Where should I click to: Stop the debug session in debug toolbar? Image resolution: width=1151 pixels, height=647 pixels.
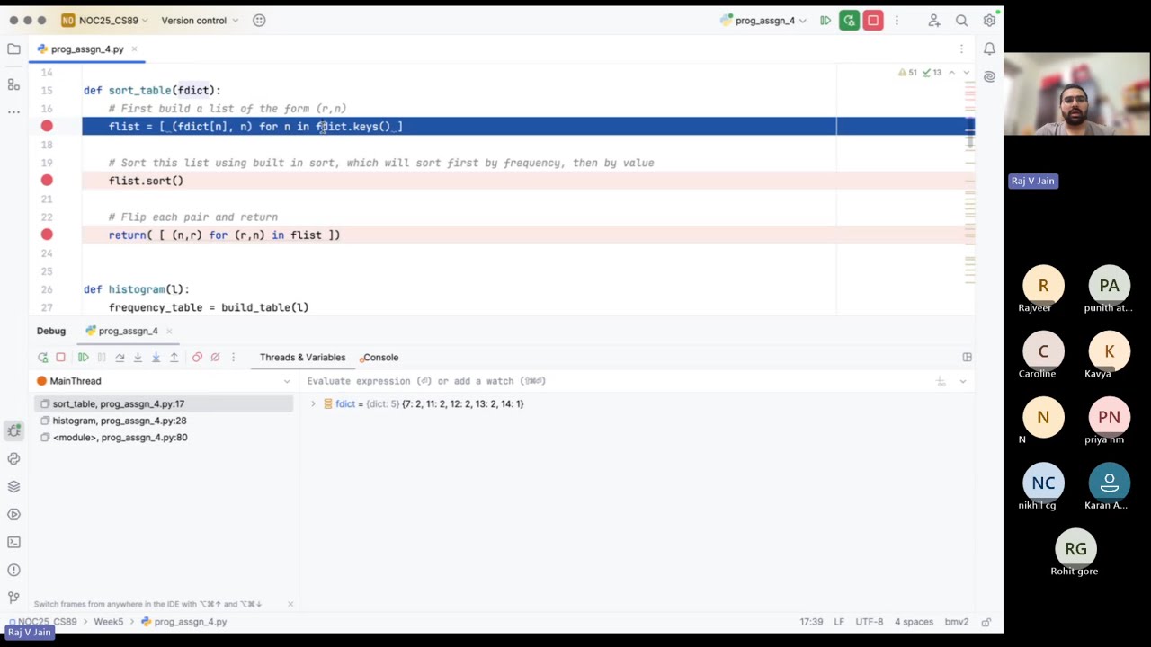point(60,358)
